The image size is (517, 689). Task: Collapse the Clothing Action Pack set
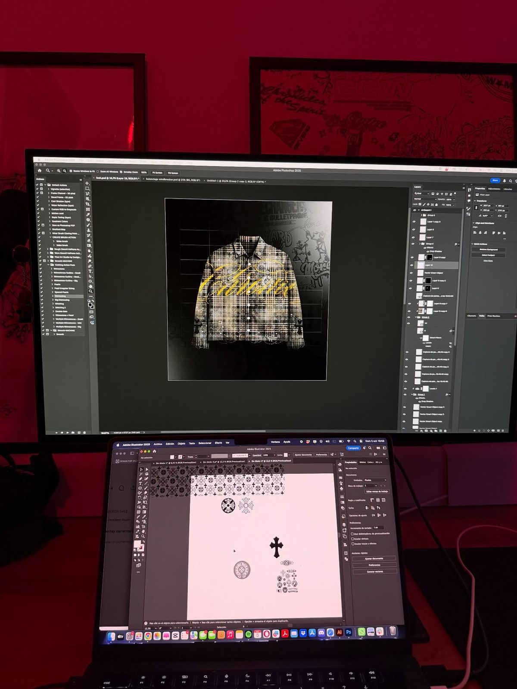48,264
